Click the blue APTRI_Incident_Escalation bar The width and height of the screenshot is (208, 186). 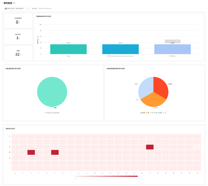coord(120,49)
